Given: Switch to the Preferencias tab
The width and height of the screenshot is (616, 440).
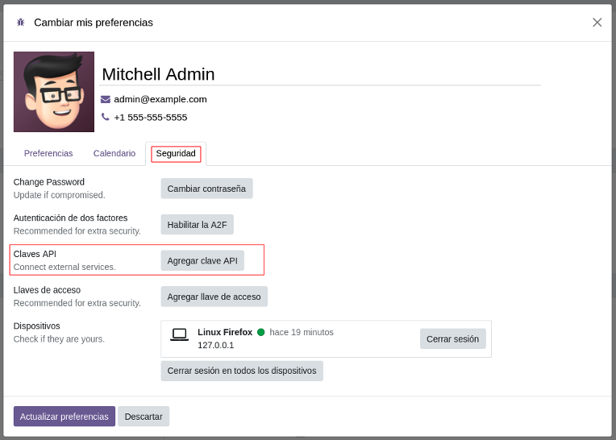Looking at the screenshot, I should [x=48, y=153].
